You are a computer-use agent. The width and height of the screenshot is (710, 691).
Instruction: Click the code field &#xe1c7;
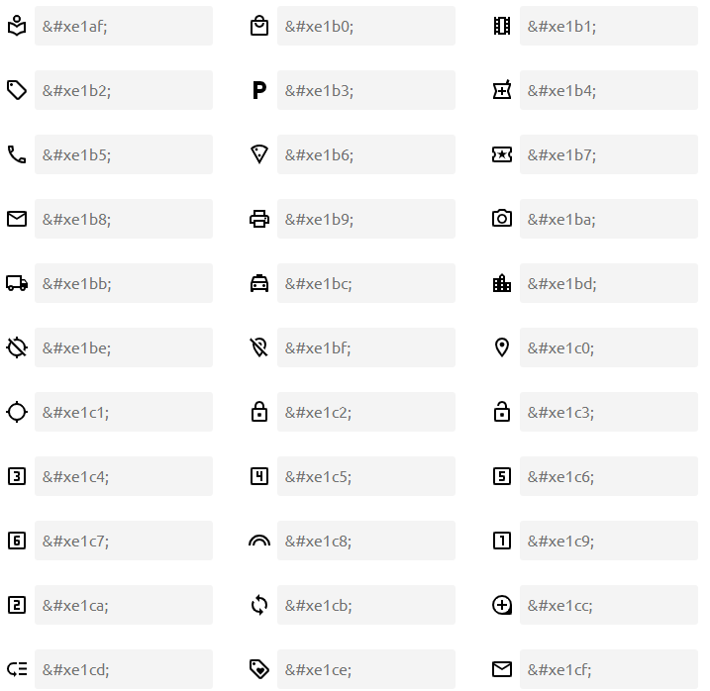(124, 541)
